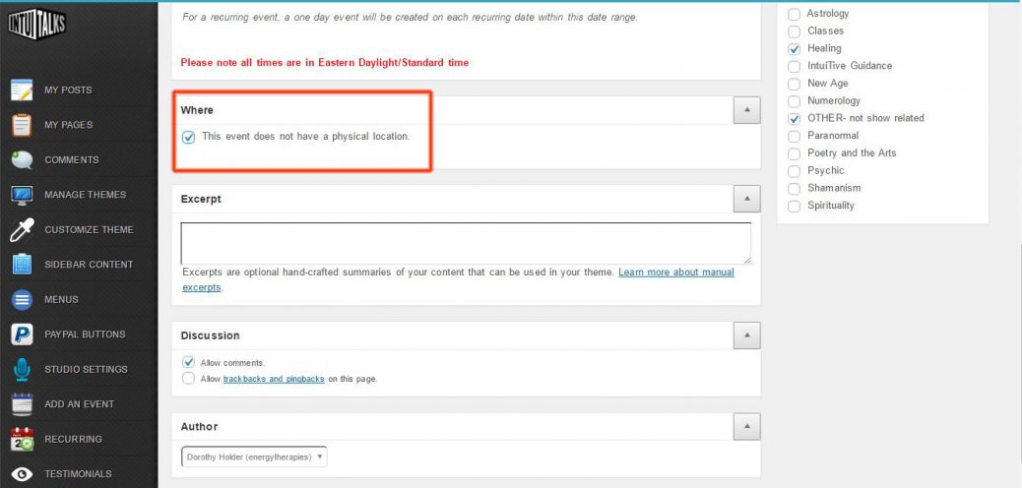Open trackbacks and pingbacks link
The width and height of the screenshot is (1022, 488).
pyautogui.click(x=274, y=379)
